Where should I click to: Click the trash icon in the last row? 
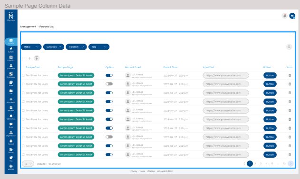290,155
